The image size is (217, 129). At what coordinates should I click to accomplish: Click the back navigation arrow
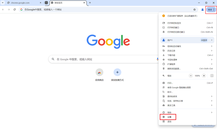pyautogui.click(x=3, y=9)
